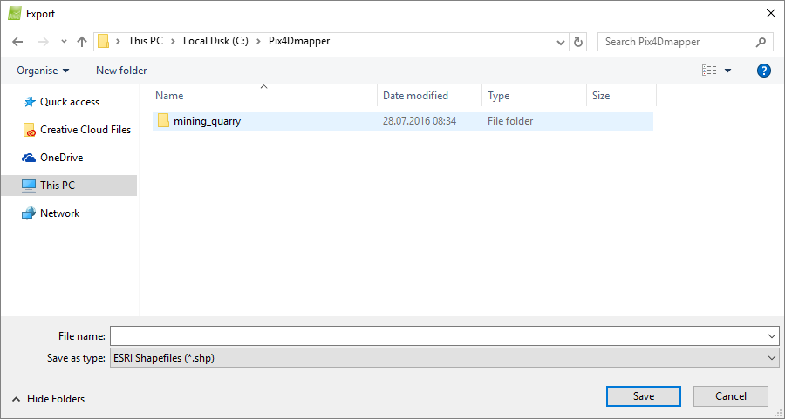
Task: Select Creative Cloud Files in sidebar
Action: coord(85,130)
